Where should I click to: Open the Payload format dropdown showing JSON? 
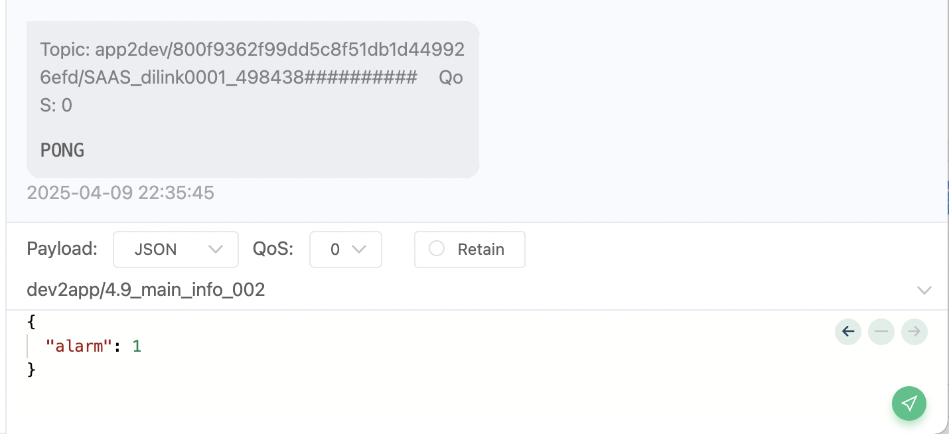(x=176, y=250)
